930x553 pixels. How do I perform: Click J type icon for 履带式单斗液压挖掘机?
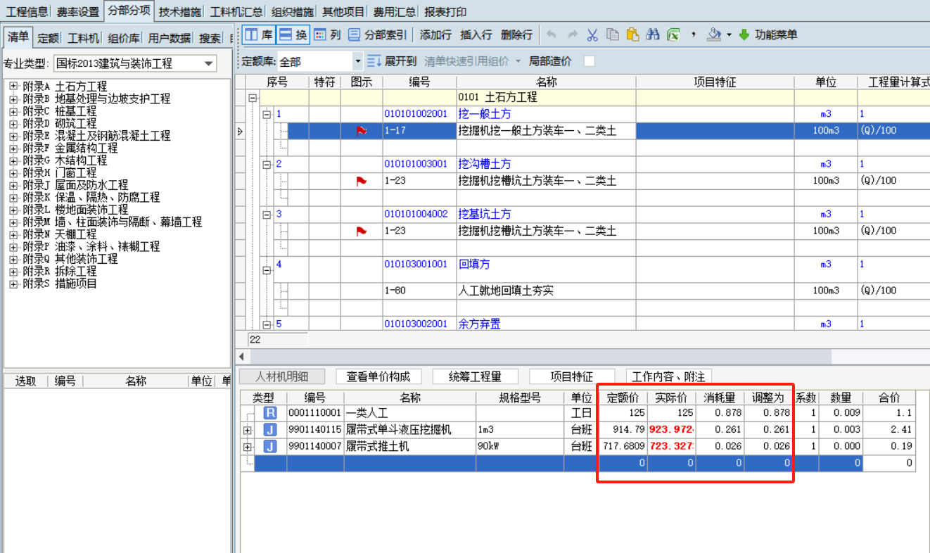[270, 430]
